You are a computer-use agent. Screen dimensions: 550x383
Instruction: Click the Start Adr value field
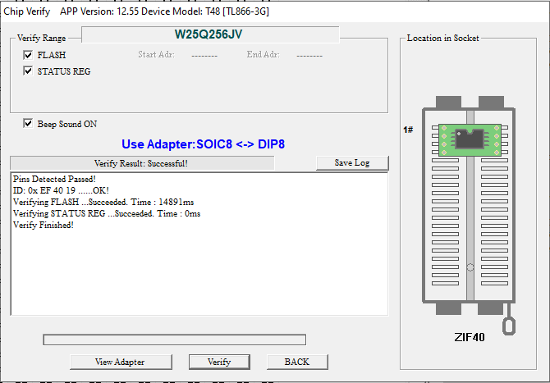tap(204, 56)
